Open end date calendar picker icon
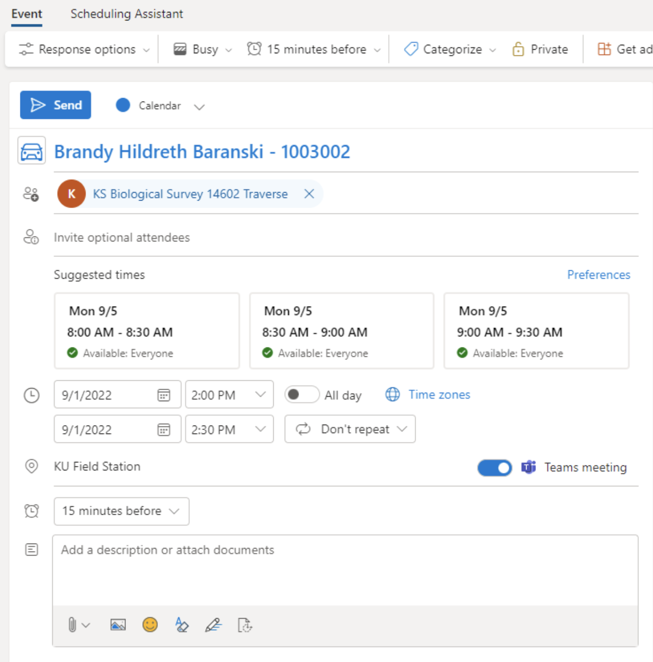The height and width of the screenshot is (662, 653). click(164, 430)
